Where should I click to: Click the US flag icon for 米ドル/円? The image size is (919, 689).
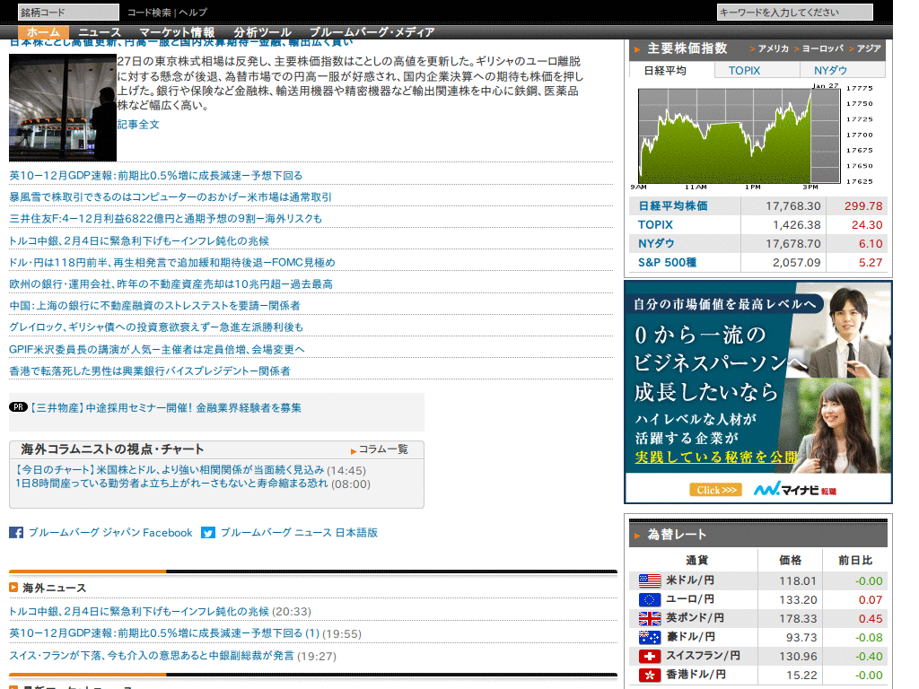[x=650, y=580]
